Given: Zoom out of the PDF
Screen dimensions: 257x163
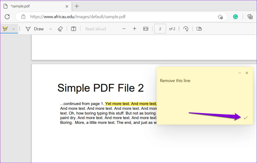Looking at the screenshot, I should click(124, 29).
